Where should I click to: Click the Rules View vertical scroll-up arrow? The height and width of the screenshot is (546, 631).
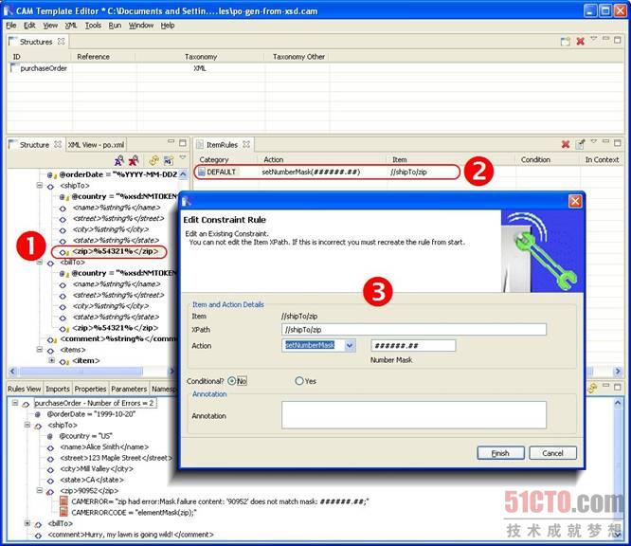618,403
